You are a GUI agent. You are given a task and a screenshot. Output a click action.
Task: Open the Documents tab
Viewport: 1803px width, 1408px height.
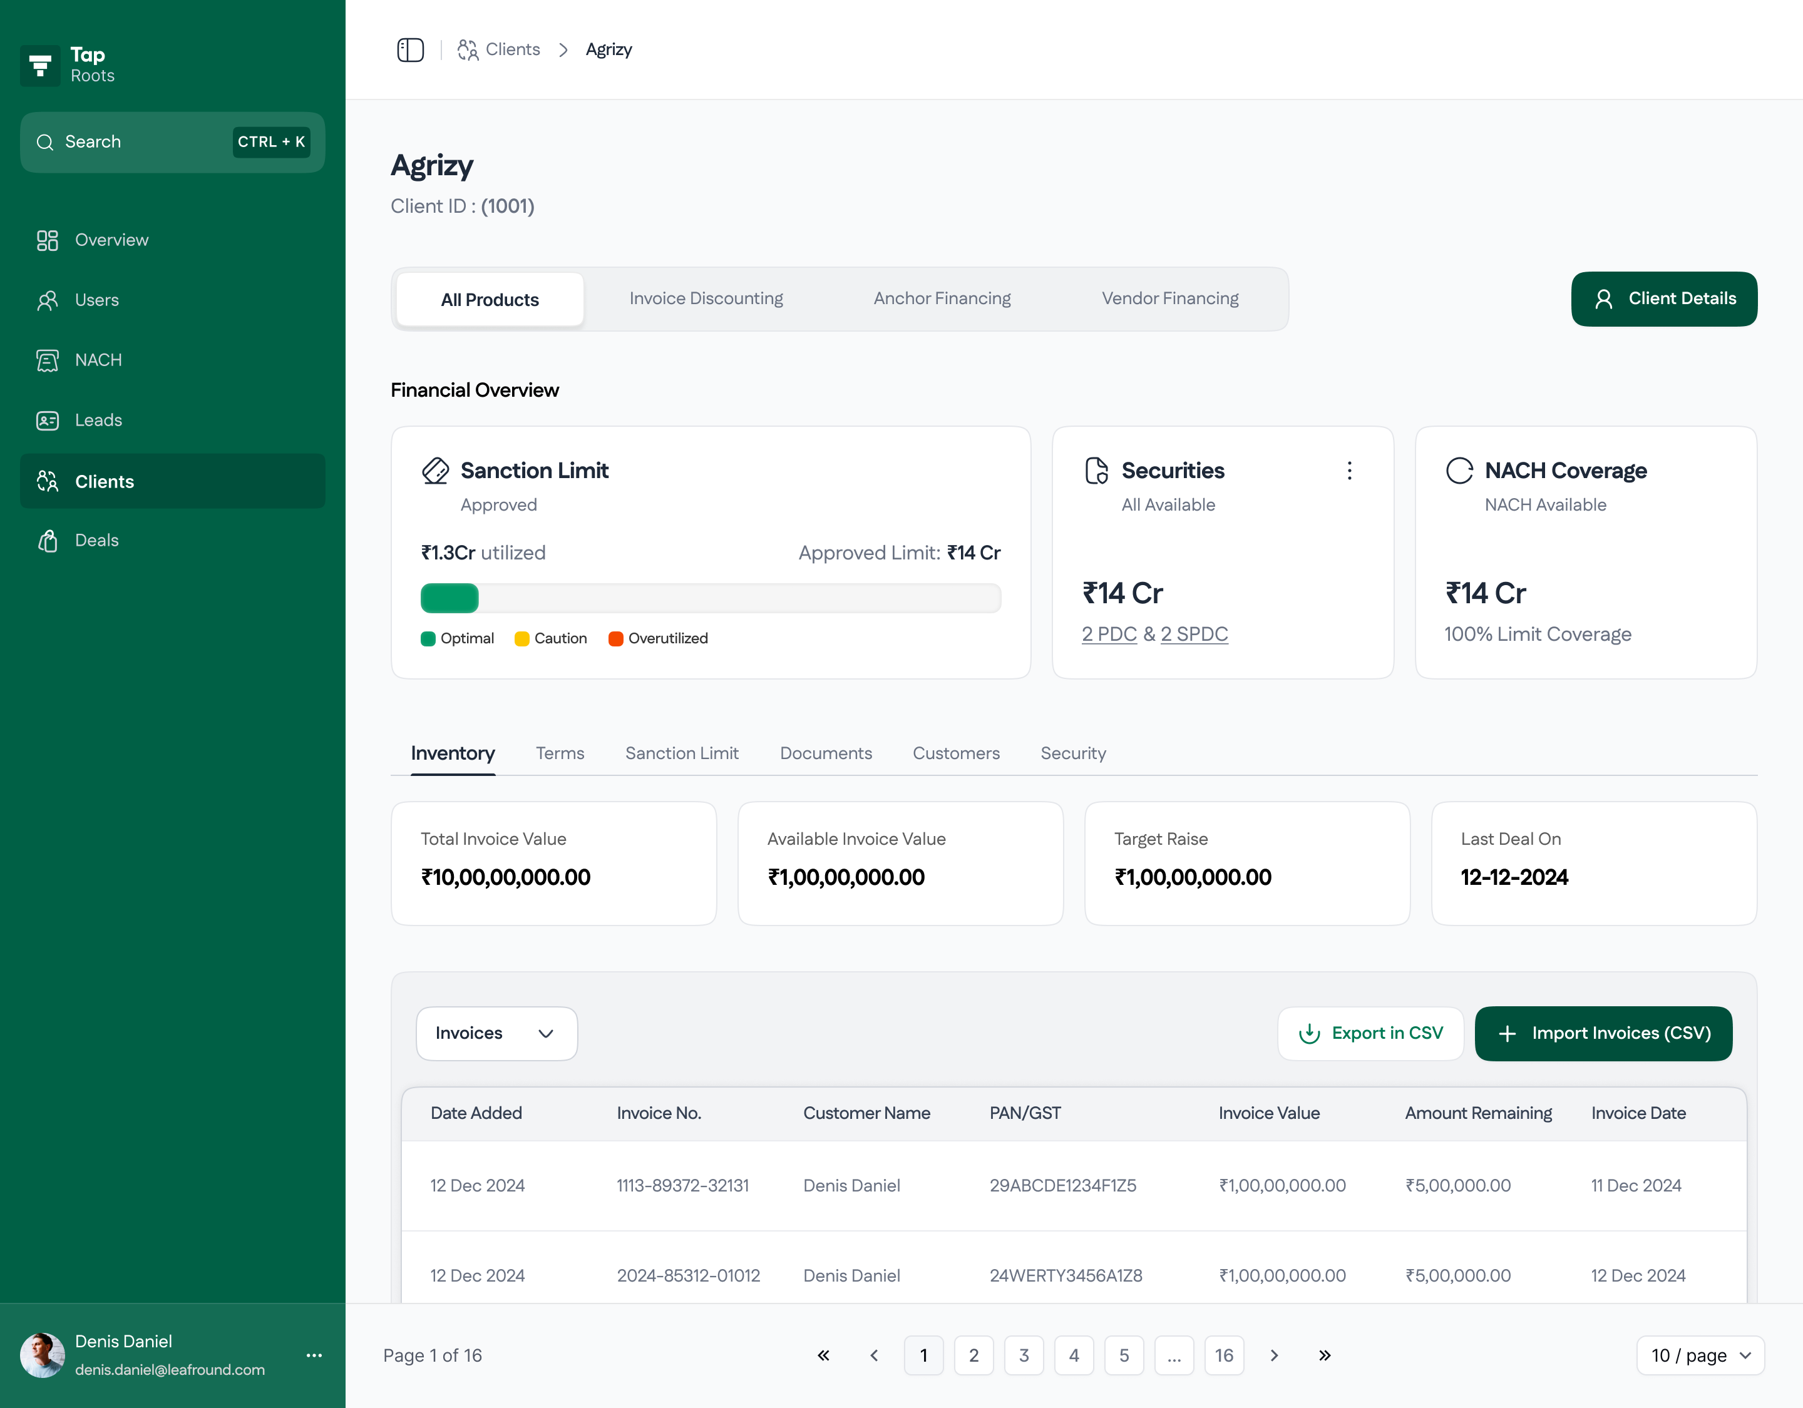tap(826, 753)
